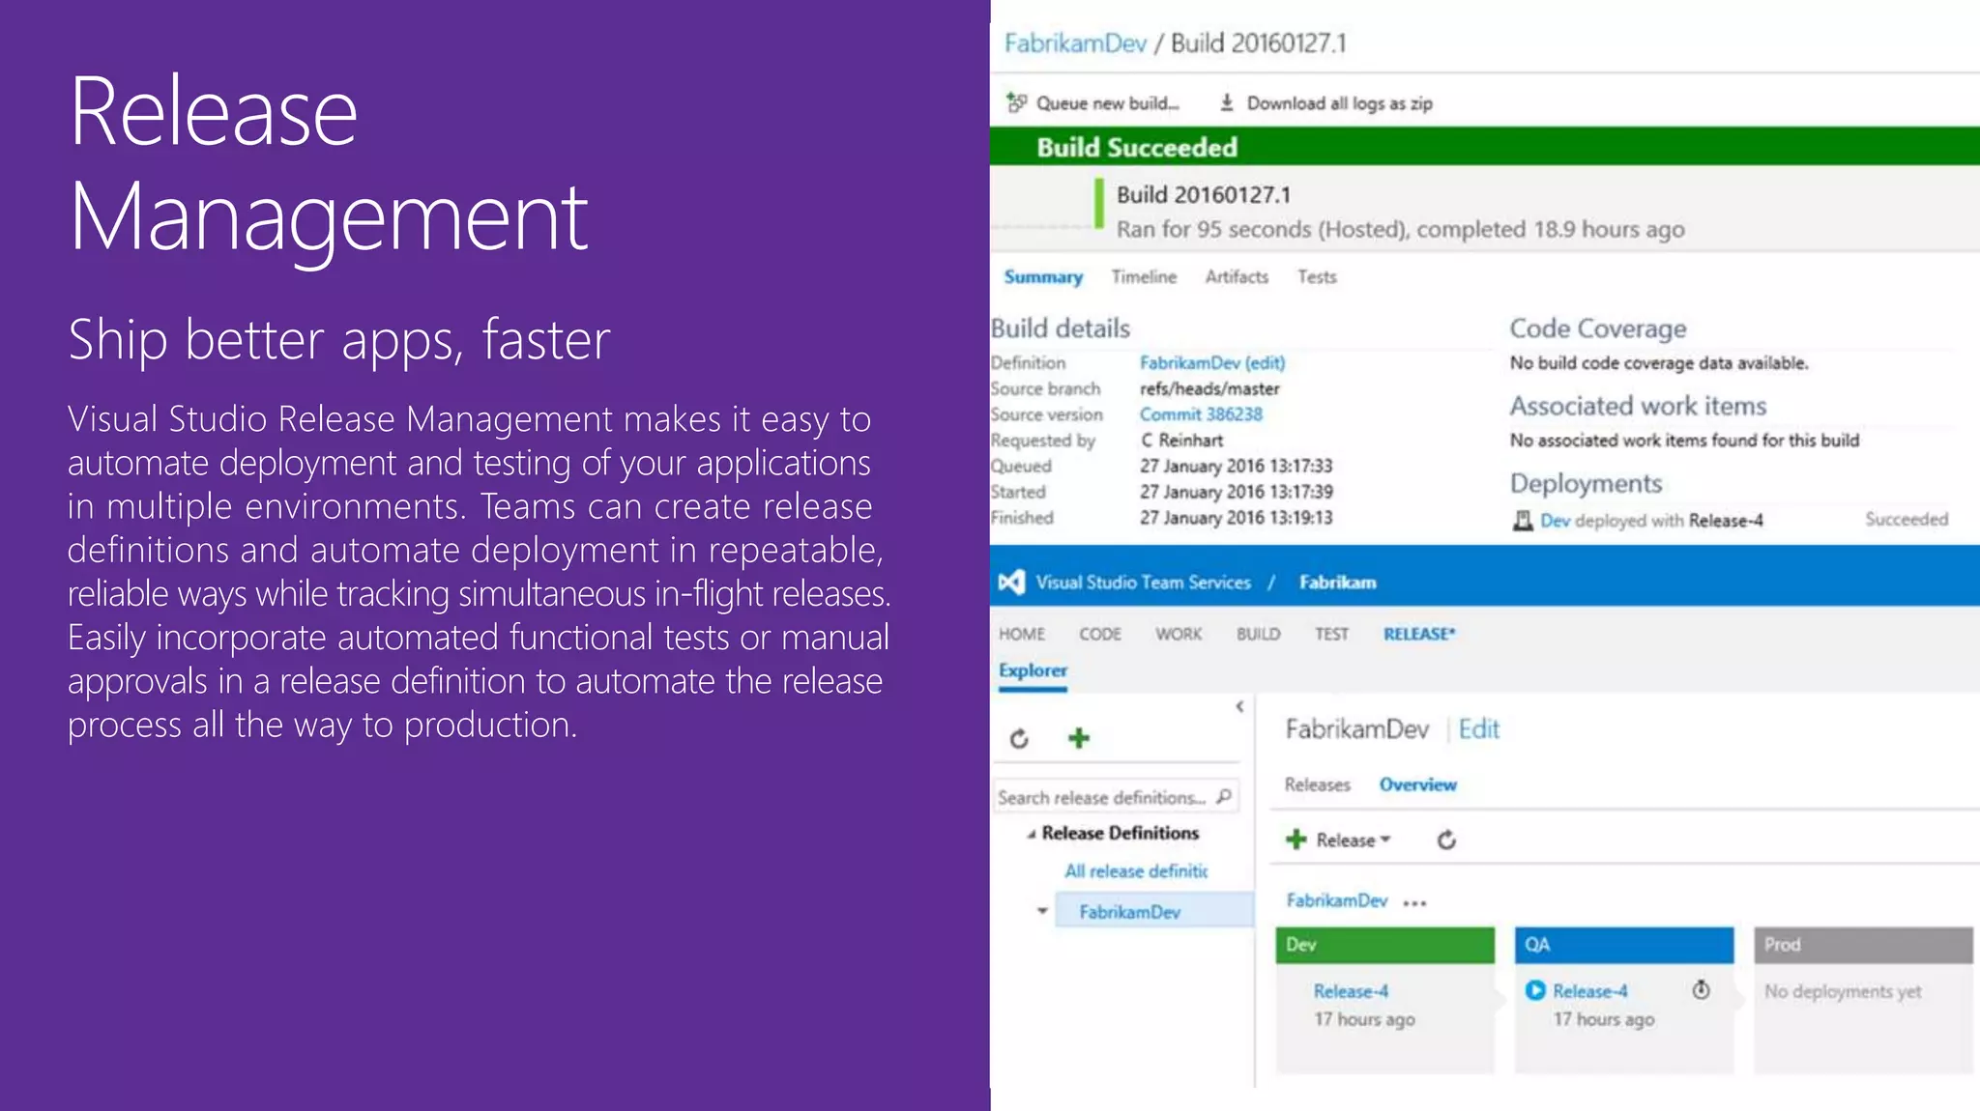Image resolution: width=1980 pixels, height=1111 pixels.
Task: Click the Queue new build icon
Action: [1015, 102]
